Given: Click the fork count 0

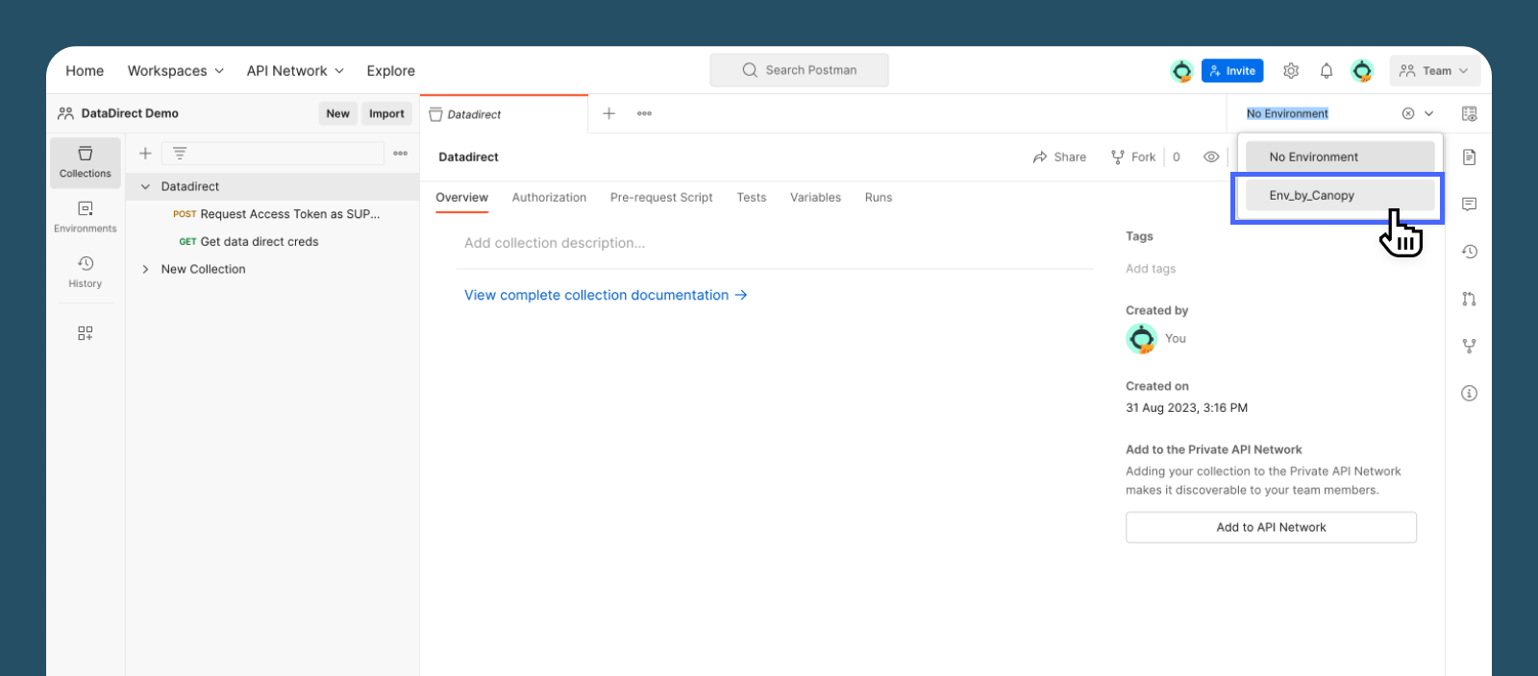Looking at the screenshot, I should click(1176, 157).
